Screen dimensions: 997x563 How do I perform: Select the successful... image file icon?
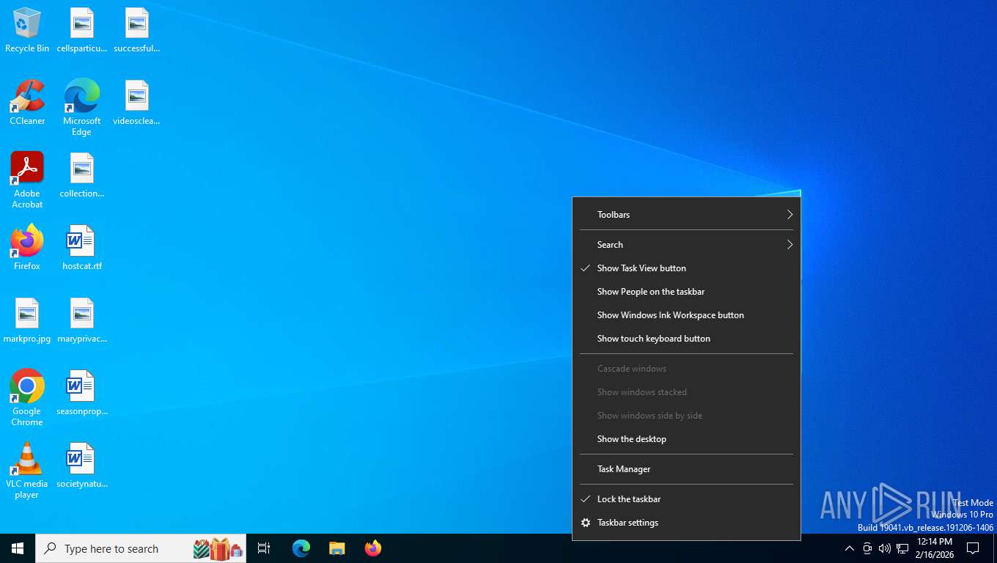pos(137,30)
